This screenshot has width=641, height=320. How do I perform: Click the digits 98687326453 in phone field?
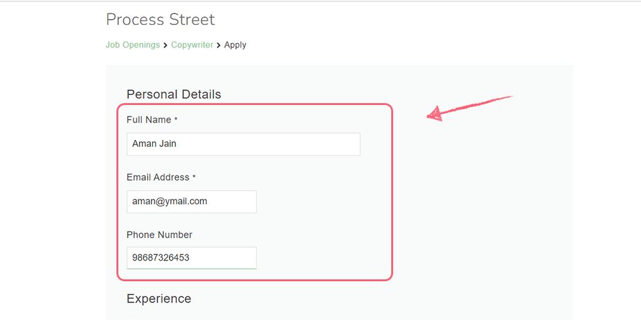pyautogui.click(x=161, y=258)
